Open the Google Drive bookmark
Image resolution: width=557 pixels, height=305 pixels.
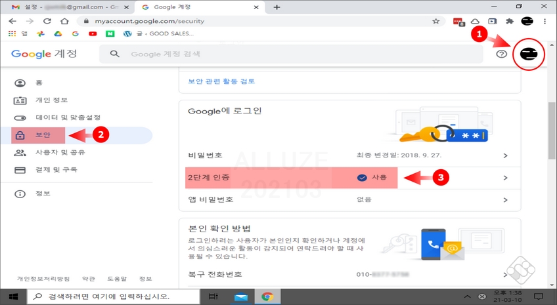pos(58,33)
